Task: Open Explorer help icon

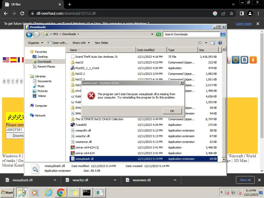Action: 220,43
